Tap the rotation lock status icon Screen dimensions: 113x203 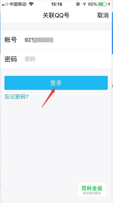coord(78,4)
